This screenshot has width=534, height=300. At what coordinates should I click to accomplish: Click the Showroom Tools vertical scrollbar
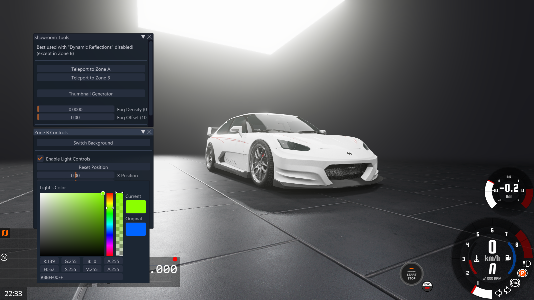(151, 78)
